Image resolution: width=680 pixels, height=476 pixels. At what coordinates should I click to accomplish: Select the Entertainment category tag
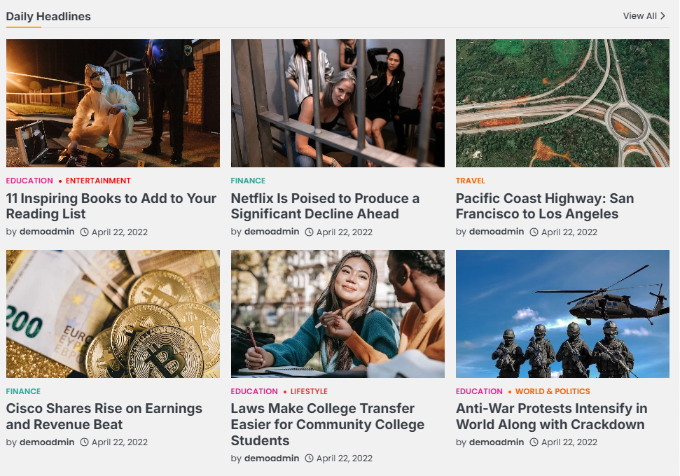[98, 181]
